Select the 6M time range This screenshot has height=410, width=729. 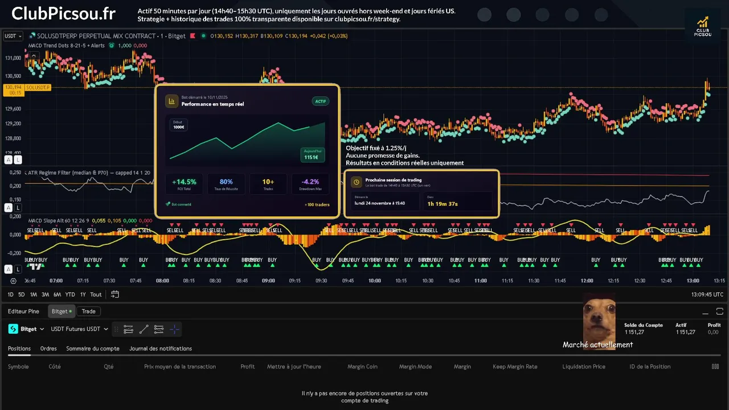click(x=57, y=294)
